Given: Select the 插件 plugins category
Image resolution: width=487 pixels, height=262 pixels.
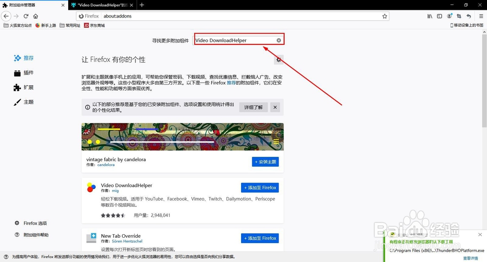Looking at the screenshot, I should click(23, 73).
